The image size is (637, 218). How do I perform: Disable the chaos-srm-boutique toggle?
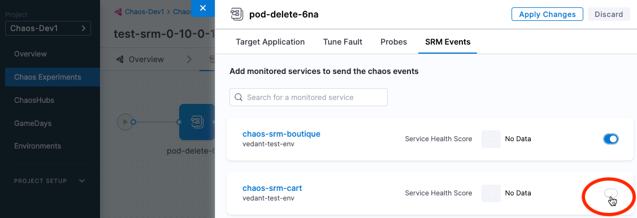point(610,139)
